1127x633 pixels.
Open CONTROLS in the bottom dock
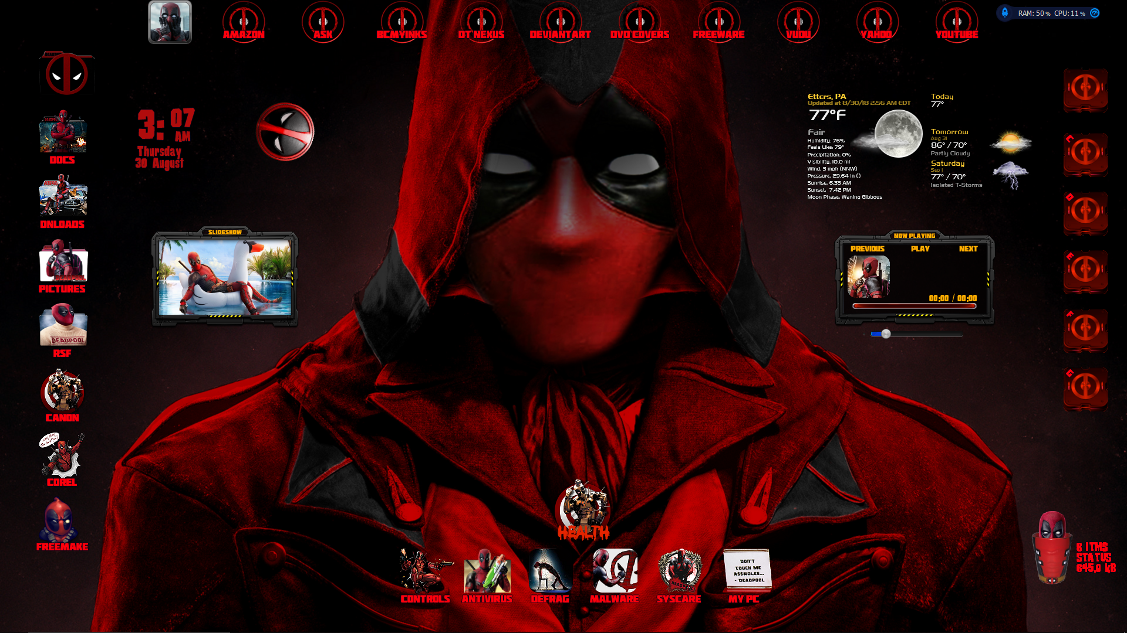click(426, 576)
